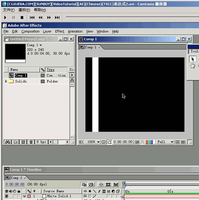Image resolution: width=199 pixels, height=200 pixels.
Task: Toggle region of interest in Comp viewer
Action: coord(177,142)
